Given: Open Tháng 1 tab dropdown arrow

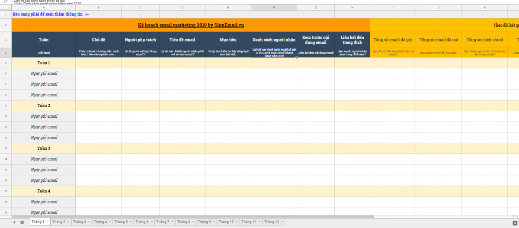Looking at the screenshot, I should coord(47,222).
